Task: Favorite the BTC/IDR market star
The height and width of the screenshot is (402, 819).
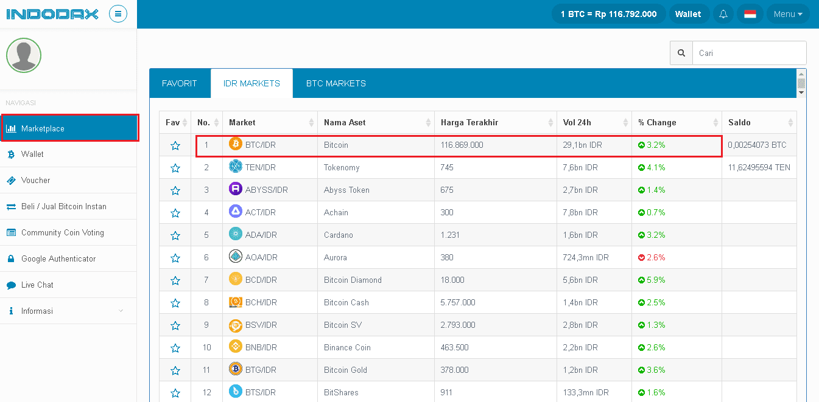Action: 175,145
